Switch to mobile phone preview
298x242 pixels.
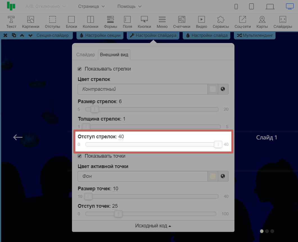pos(236,6)
